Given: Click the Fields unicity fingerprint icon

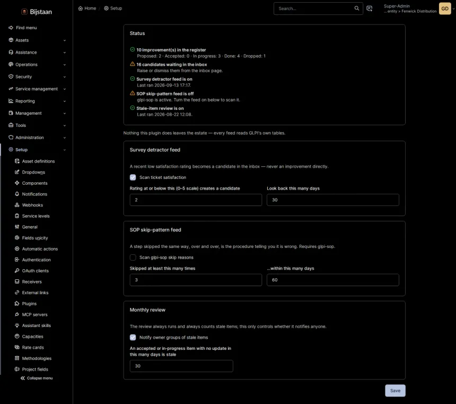Looking at the screenshot, I should tap(17, 238).
